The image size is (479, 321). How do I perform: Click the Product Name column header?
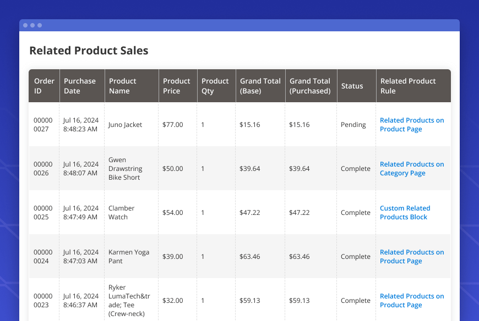coord(123,86)
